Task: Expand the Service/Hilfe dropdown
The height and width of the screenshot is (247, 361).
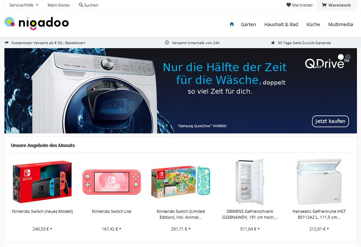Action: 24,5
